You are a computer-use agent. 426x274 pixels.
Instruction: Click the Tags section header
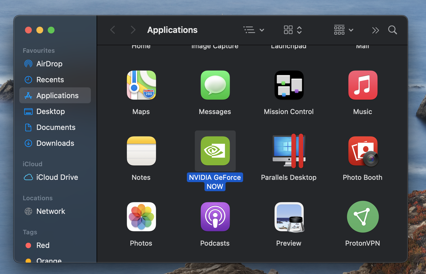tap(30, 232)
